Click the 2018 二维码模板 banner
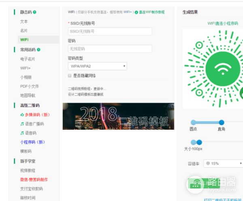This screenshot has width=243, height=201. tap(118, 116)
